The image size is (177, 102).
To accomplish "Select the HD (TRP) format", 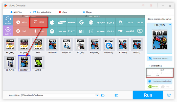I will 24,63.
